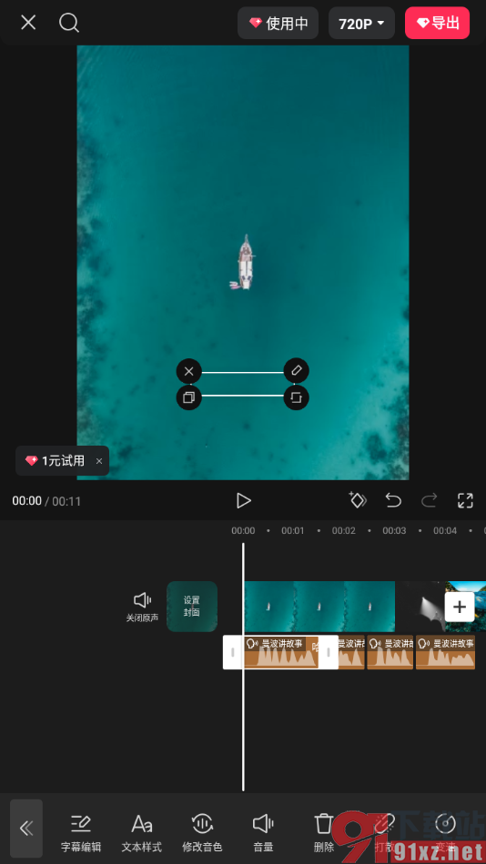Edit subtitle text with the pencil handle
The width and height of the screenshot is (486, 864).
296,370
